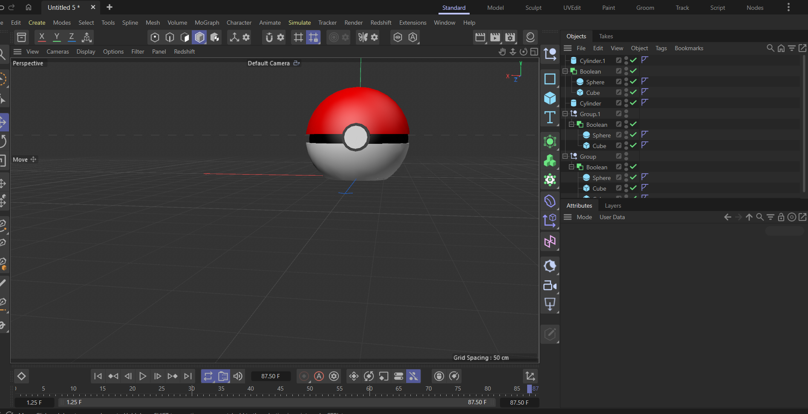The height and width of the screenshot is (414, 808).
Task: Lock the X axis with the X toggle
Action: pos(41,37)
